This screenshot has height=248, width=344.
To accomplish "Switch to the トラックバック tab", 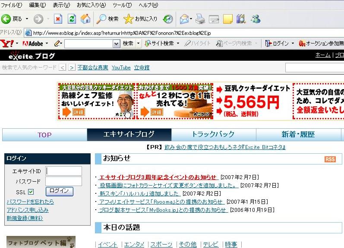I will 214,135.
